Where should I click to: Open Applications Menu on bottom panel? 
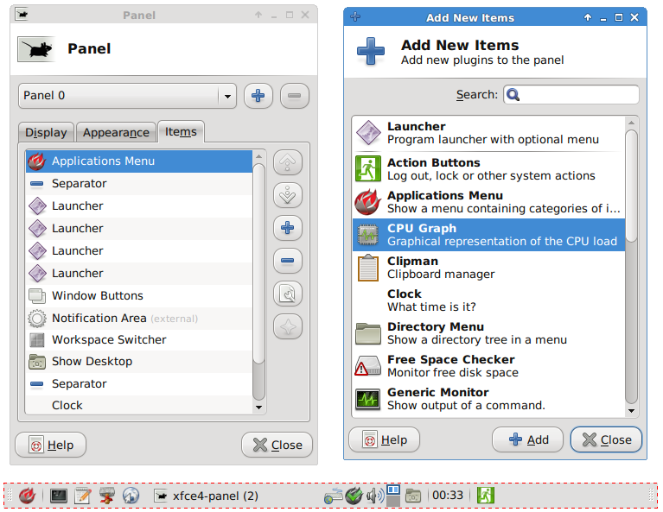27,495
